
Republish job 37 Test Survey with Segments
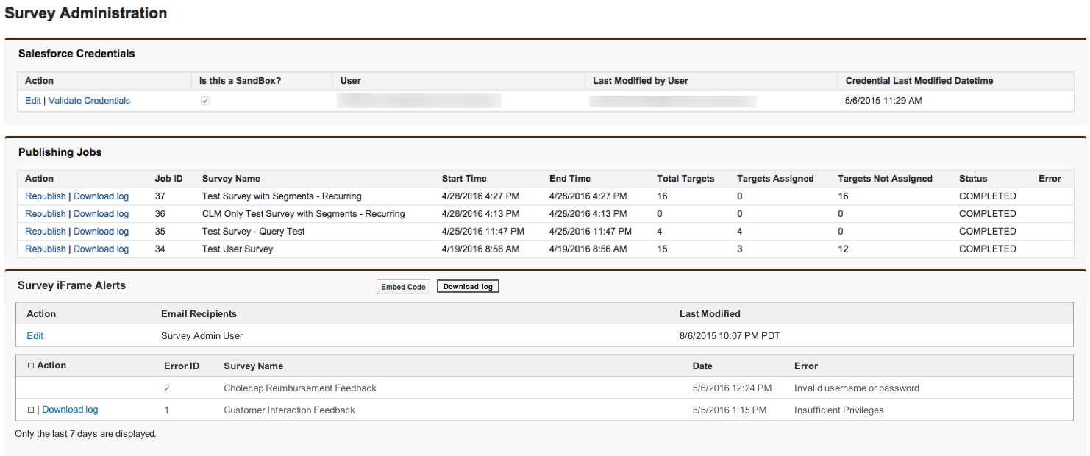46,196
